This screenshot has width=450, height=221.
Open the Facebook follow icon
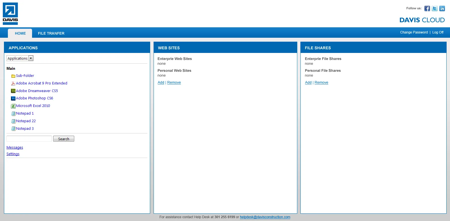427,8
